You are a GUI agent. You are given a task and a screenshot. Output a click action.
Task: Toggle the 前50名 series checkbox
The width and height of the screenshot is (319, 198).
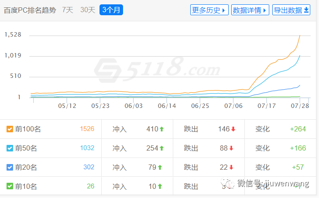click(10, 148)
